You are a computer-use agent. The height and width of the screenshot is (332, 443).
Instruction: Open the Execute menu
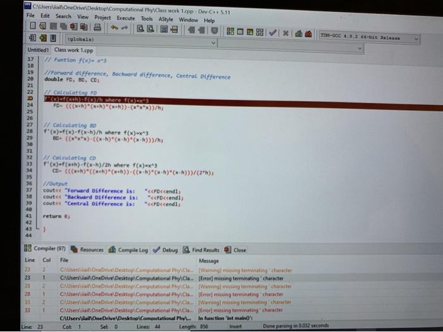click(x=126, y=18)
